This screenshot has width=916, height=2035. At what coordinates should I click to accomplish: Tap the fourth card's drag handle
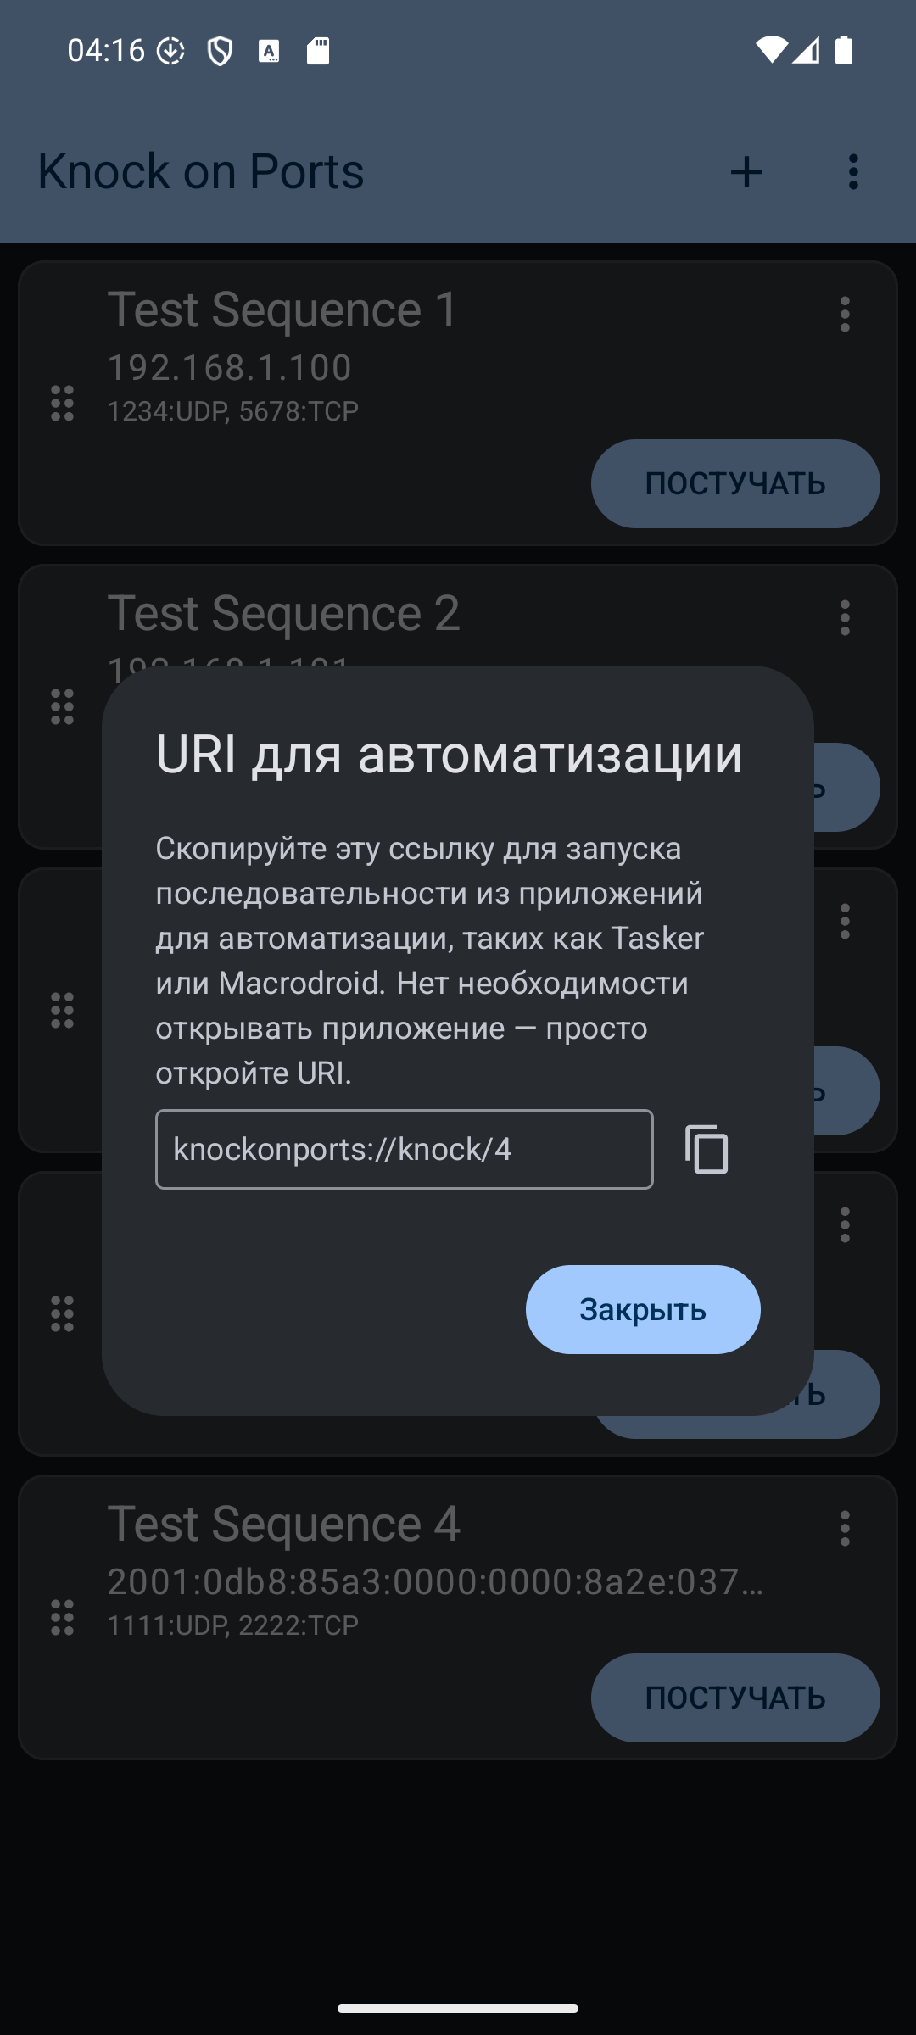tap(63, 1314)
